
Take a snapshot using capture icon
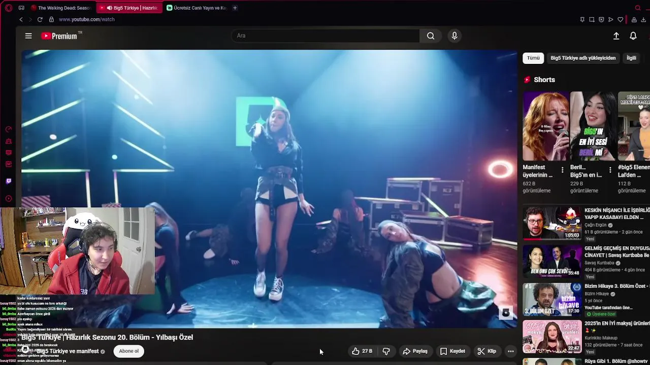pyautogui.click(x=592, y=20)
